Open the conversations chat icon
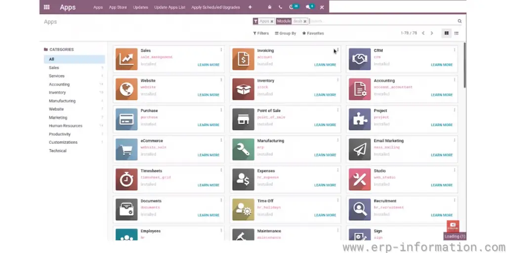Image resolution: width=506 pixels, height=253 pixels. [309, 7]
